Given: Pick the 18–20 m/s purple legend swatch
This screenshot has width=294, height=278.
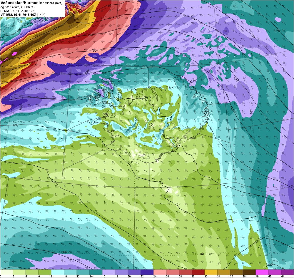Looking at the screenshot, I should coord(121,272).
